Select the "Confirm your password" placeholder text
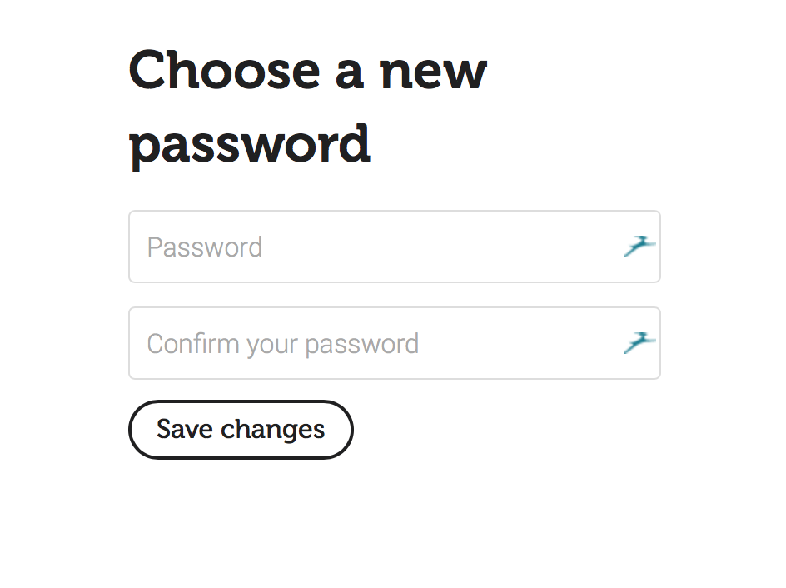This screenshot has width=786, height=588. [283, 344]
